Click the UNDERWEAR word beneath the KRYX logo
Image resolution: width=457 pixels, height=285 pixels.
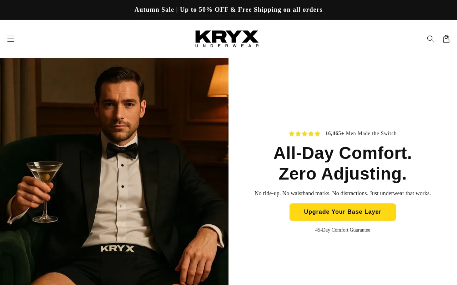(227, 46)
